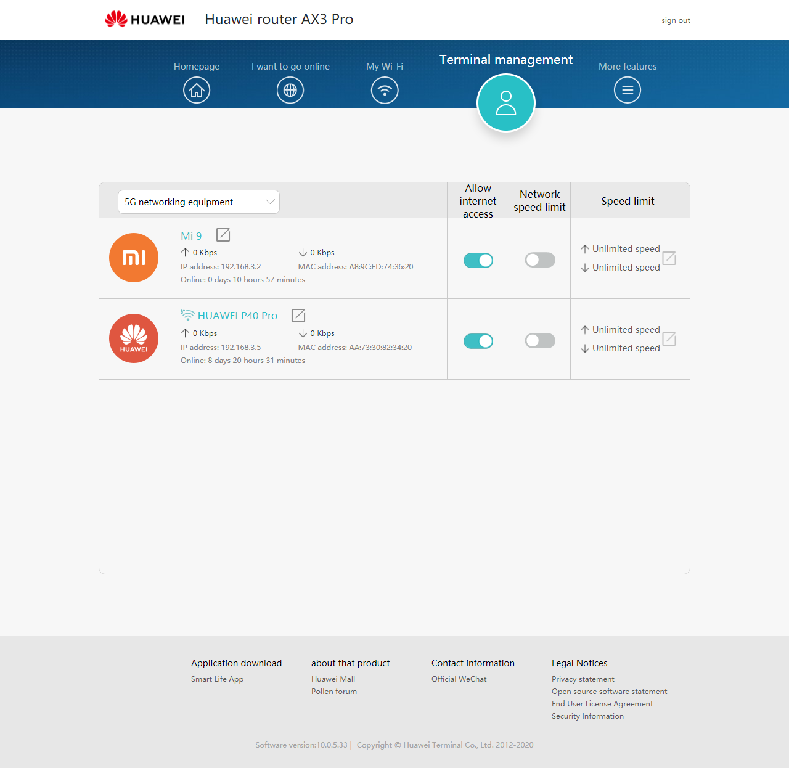The width and height of the screenshot is (789, 768).
Task: Edit the HUAWEI P40 Pro device name
Action: click(298, 316)
